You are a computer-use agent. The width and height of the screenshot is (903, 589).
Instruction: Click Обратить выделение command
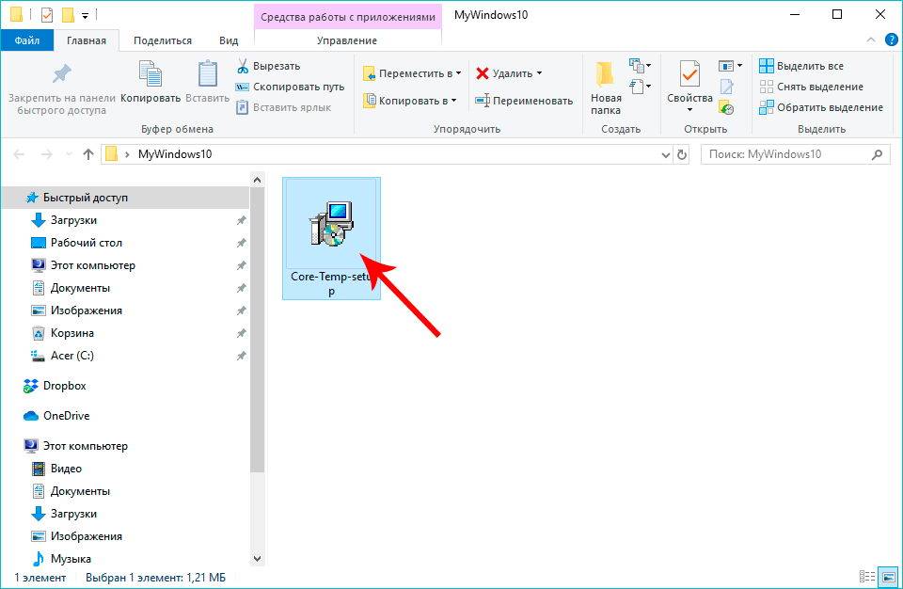click(x=821, y=108)
